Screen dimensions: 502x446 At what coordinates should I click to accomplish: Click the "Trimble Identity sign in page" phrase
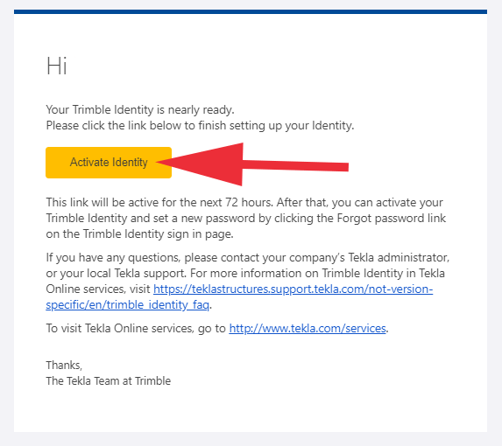click(x=159, y=234)
